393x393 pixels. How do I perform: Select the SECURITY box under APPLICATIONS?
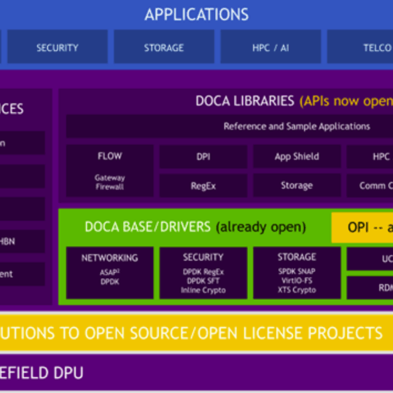coord(58,46)
